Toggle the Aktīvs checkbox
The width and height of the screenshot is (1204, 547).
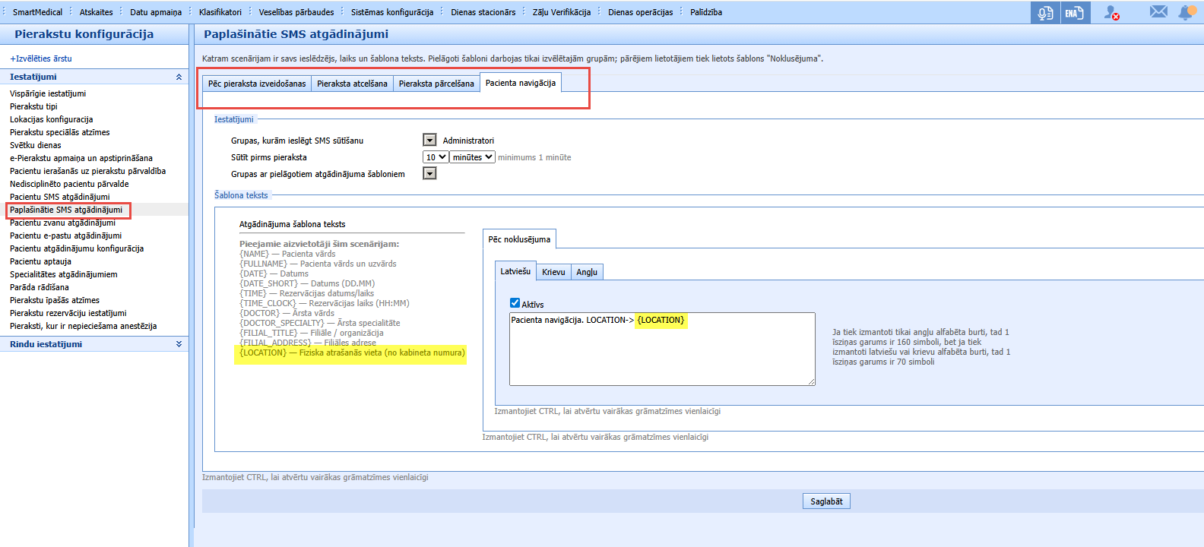515,303
